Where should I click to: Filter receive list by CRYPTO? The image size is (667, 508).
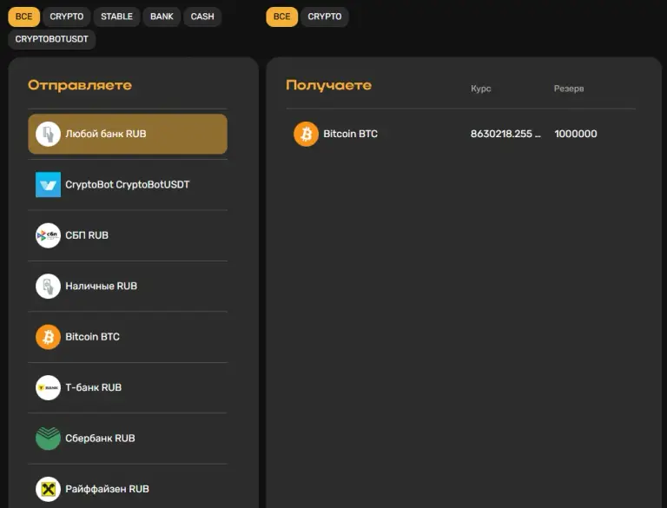point(325,16)
